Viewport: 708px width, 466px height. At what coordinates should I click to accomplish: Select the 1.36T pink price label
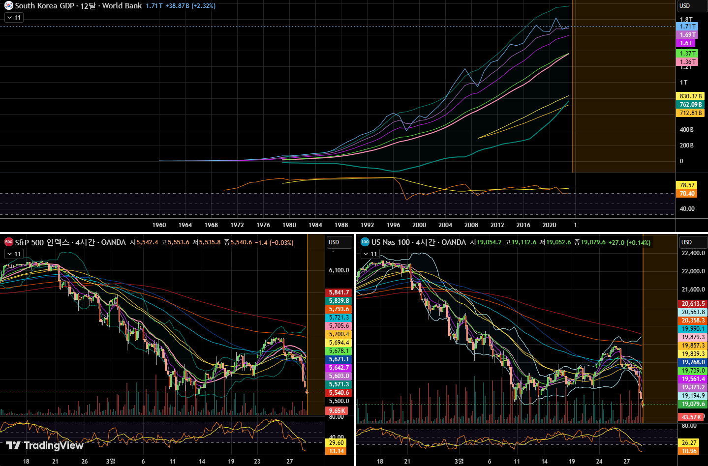point(687,62)
